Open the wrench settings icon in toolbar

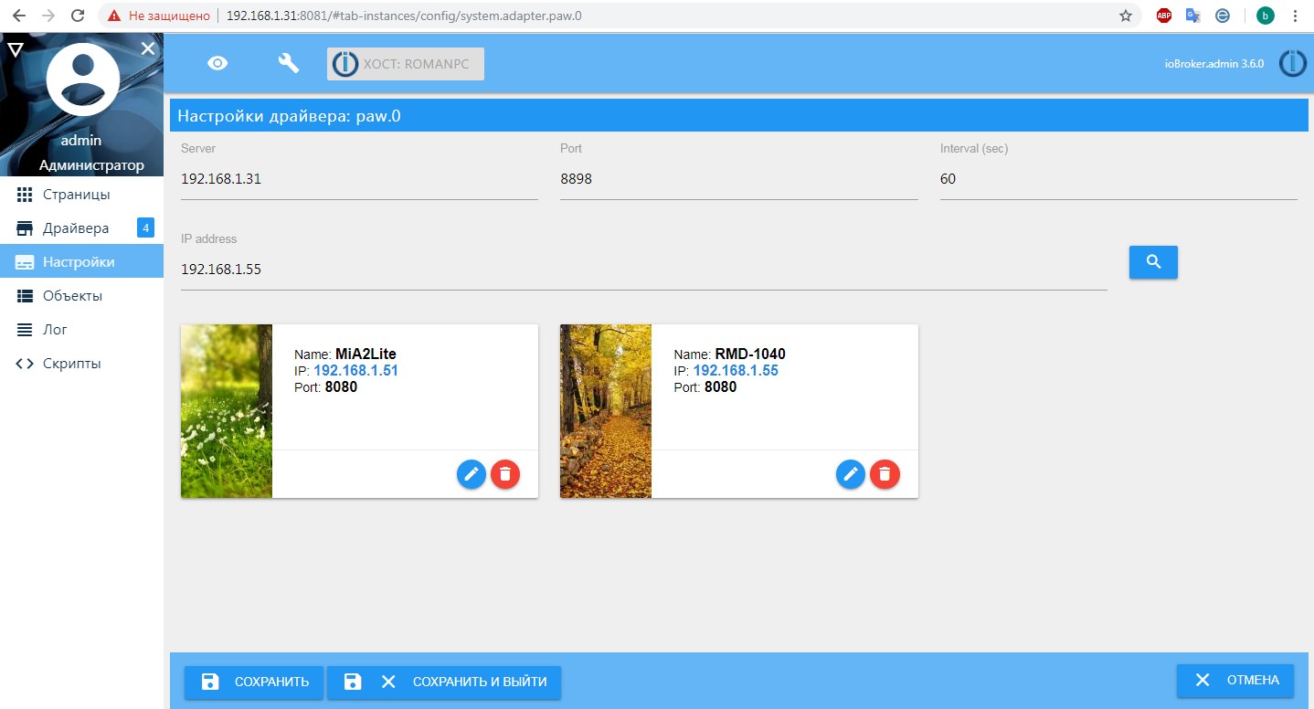click(x=288, y=63)
